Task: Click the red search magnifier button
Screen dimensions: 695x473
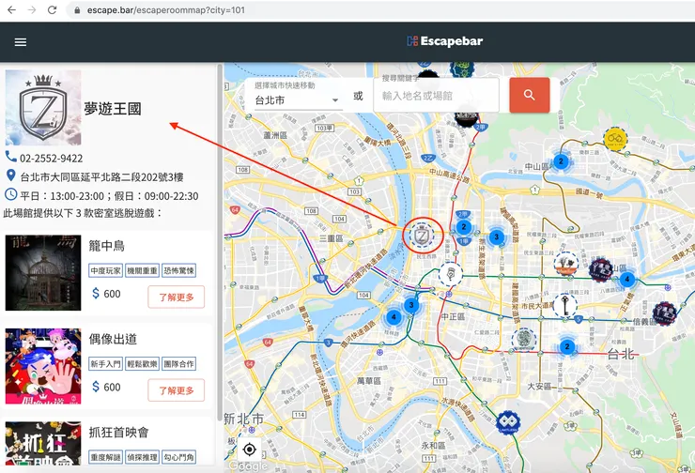Action: [529, 95]
